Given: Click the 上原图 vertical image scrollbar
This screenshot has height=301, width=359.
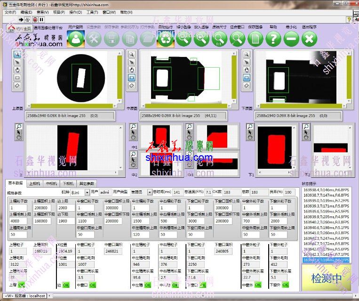Looking at the screenshot, I should point(120,78).
